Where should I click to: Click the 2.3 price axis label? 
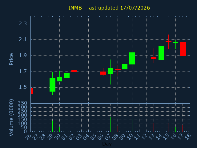pyautogui.click(x=23, y=23)
